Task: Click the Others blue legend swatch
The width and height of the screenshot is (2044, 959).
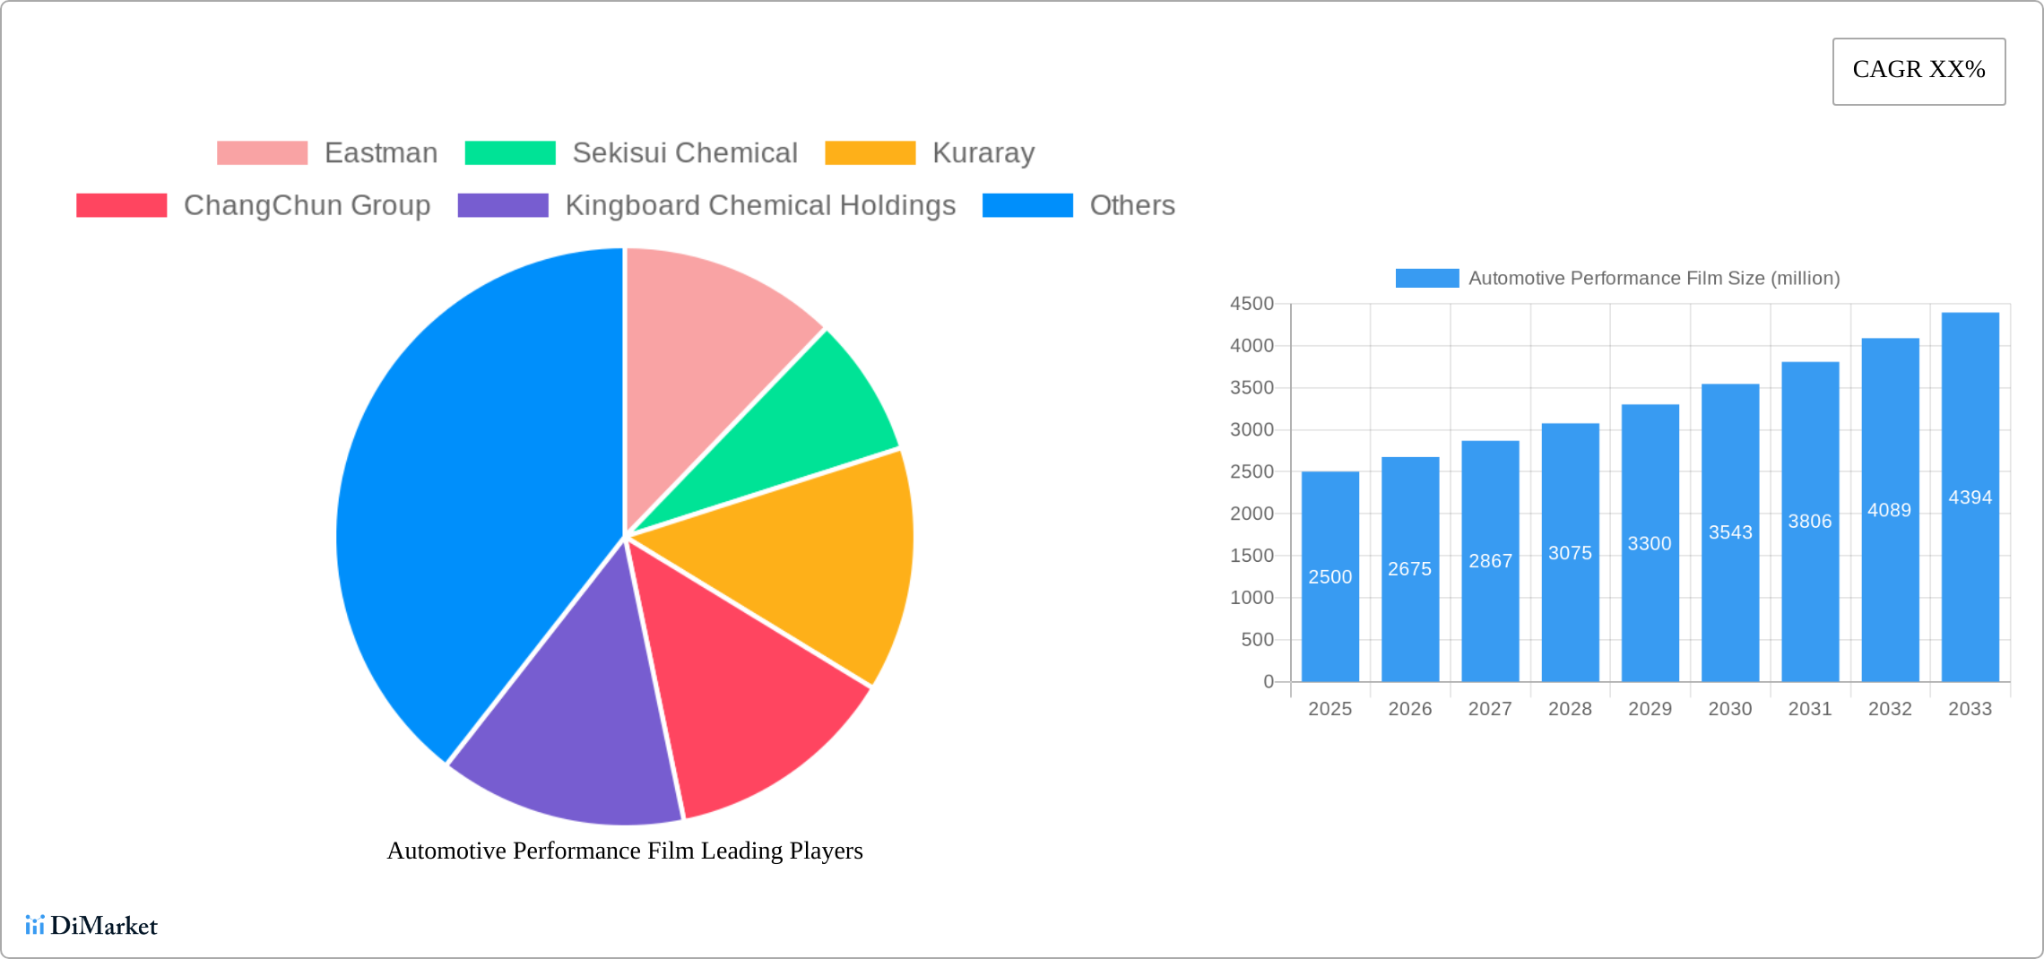Action: click(x=1027, y=205)
